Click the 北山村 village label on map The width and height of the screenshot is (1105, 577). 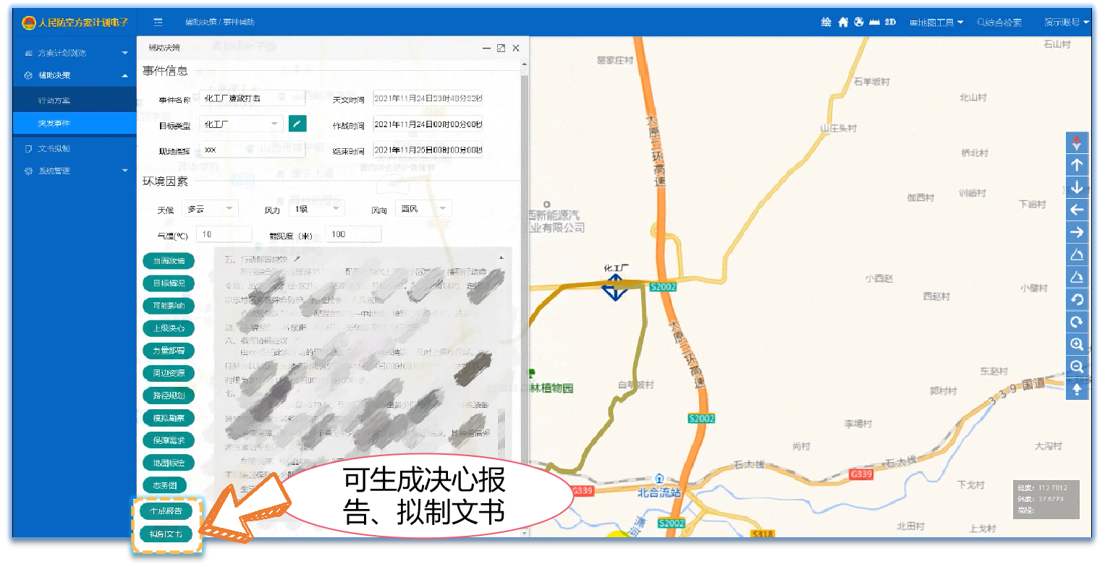[973, 97]
